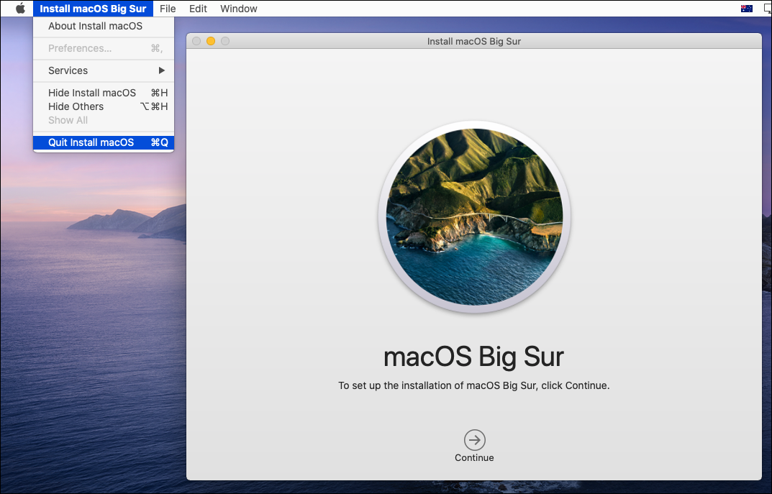Screen dimensions: 772x494
Task: Open the Edit menu
Action: (x=198, y=9)
